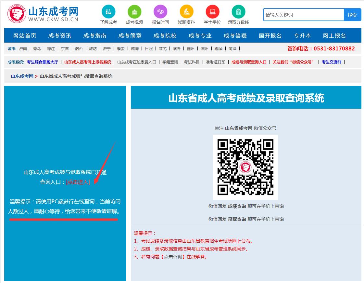Select the city 济南
This screenshot has height=283, width=364.
coord(23,48)
